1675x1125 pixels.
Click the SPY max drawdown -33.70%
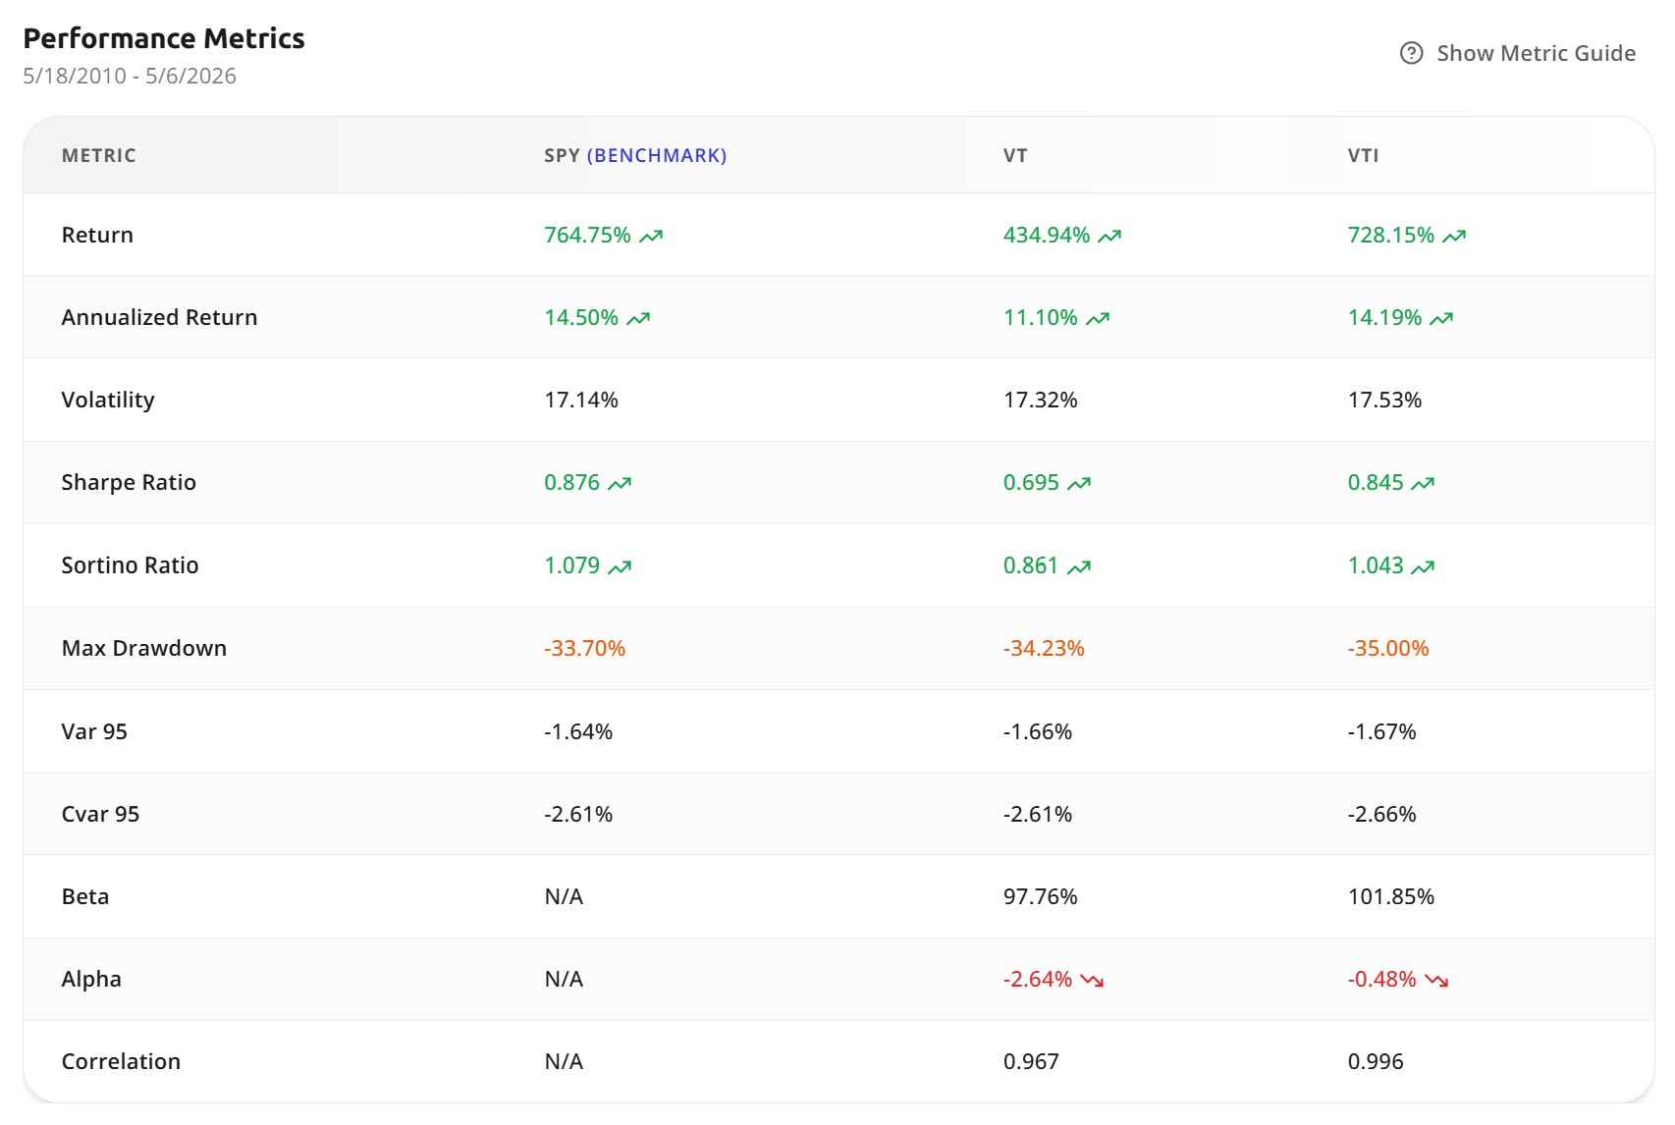tap(584, 648)
